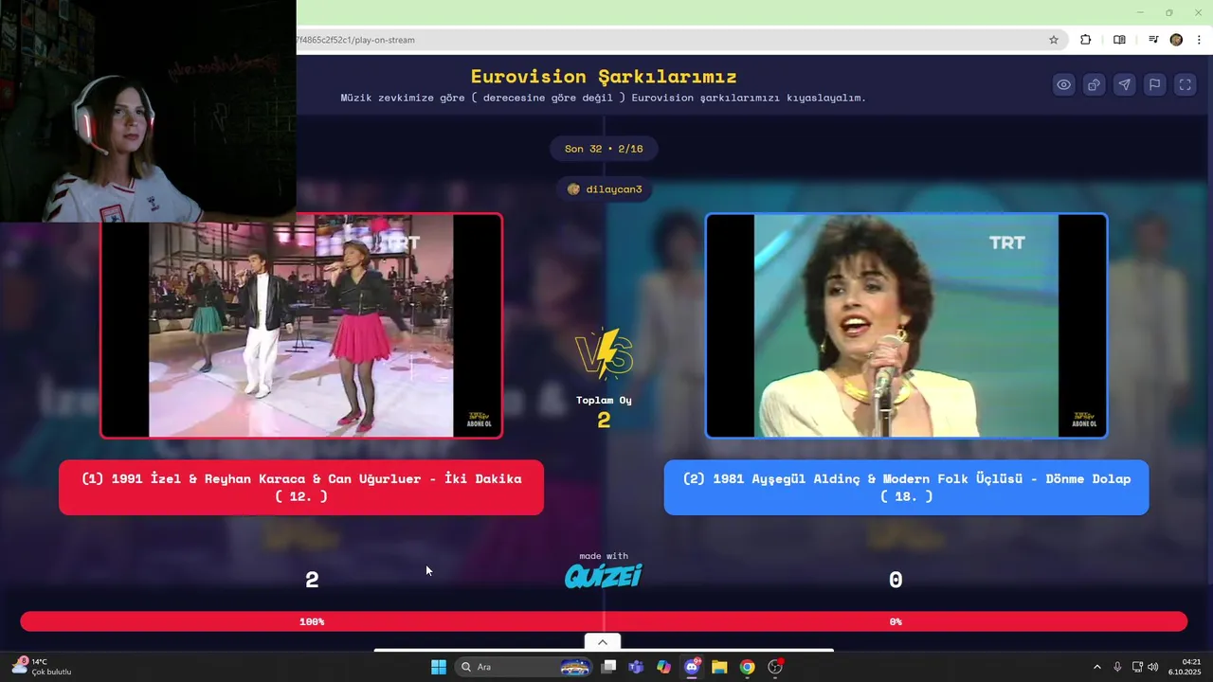Click the VS lightning emblem

click(x=604, y=354)
